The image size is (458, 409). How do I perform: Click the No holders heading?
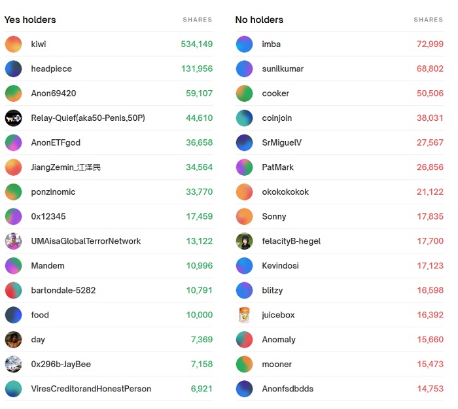[259, 20]
